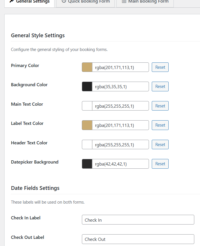Reset the Header Text Color setting
This screenshot has height=246, width=200.
click(x=160, y=144)
